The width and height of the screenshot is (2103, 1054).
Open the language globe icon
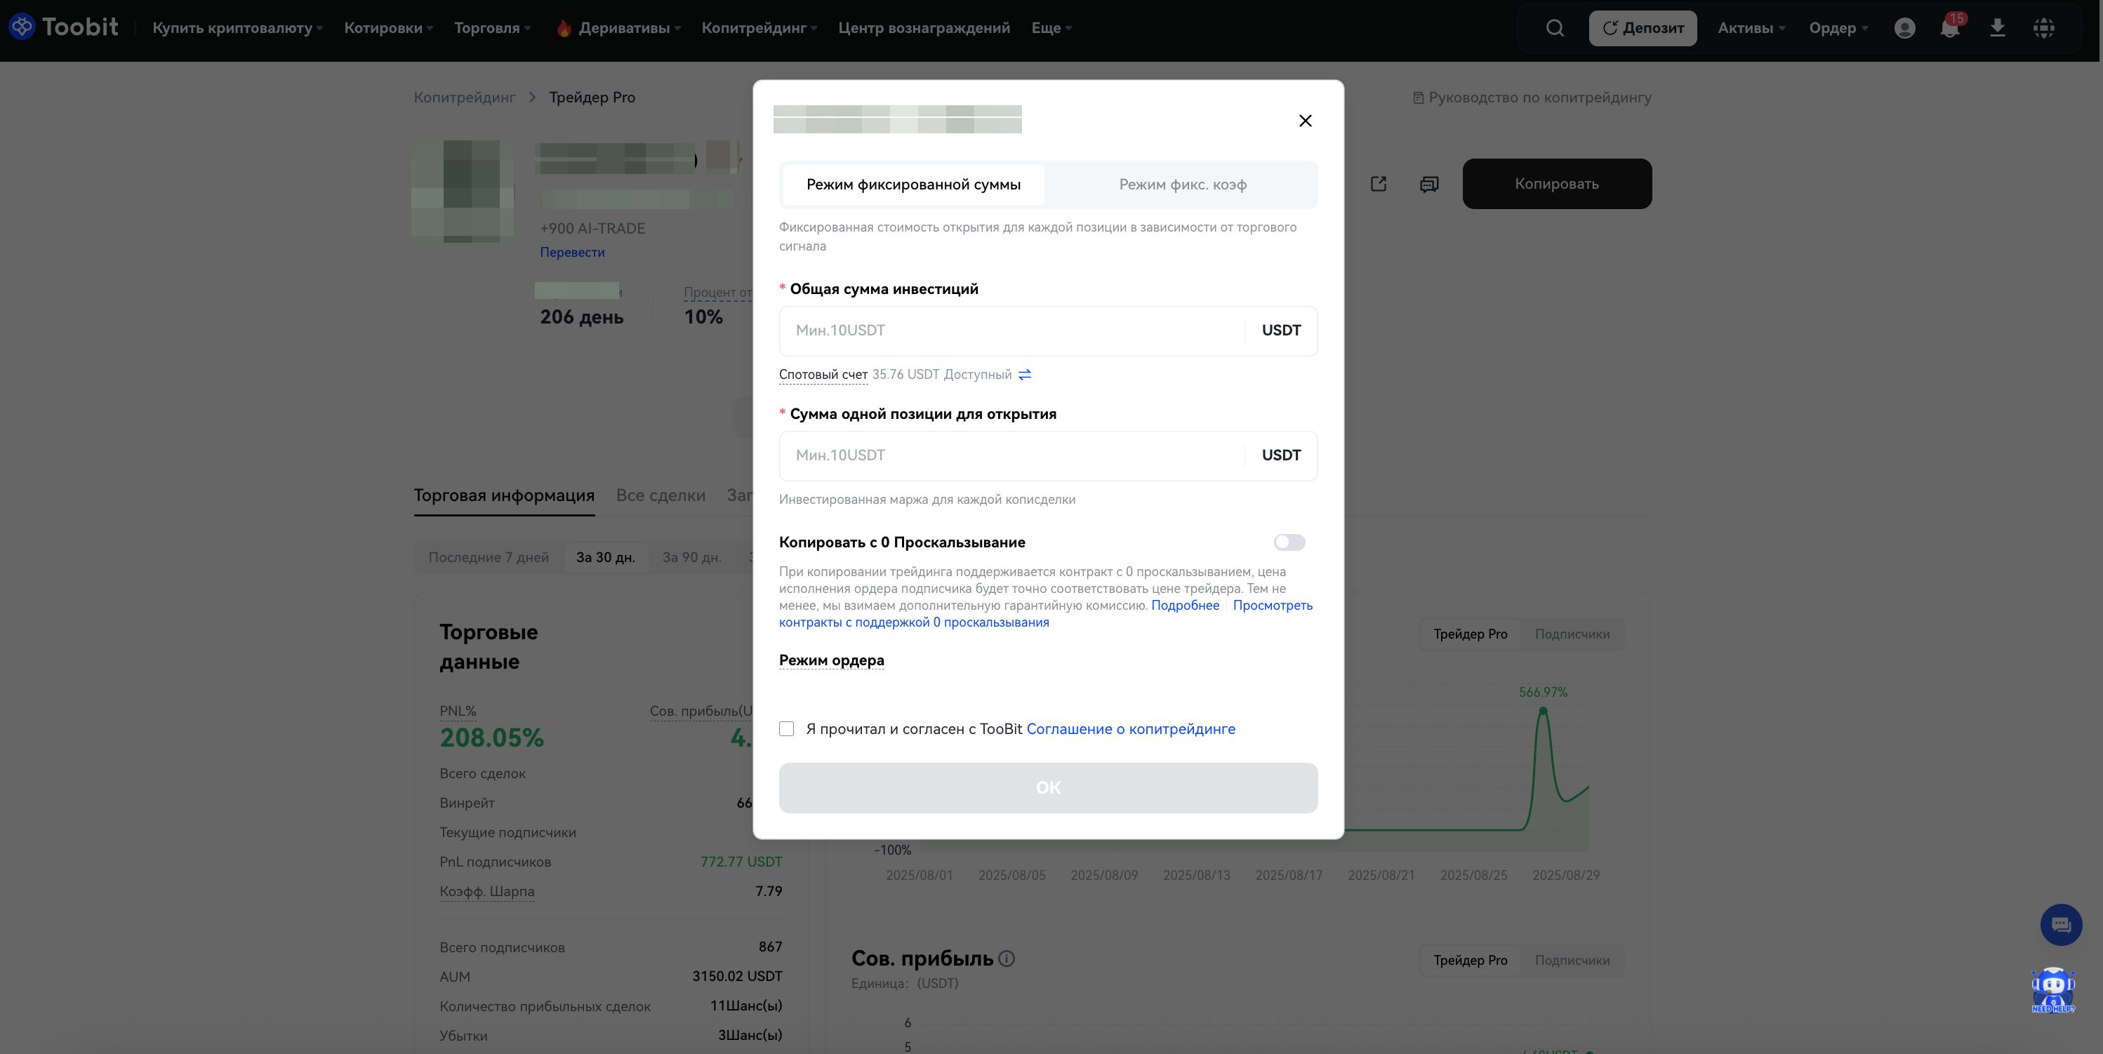(x=2043, y=29)
